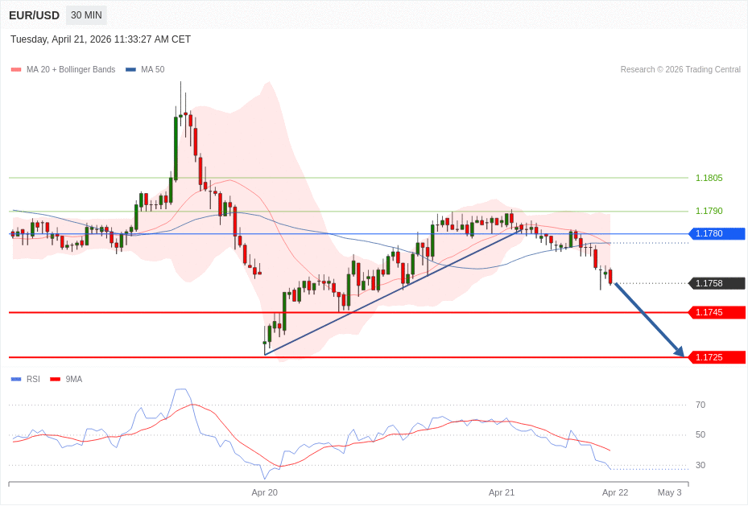Click the dark 1.1758 current price tag

717,283
